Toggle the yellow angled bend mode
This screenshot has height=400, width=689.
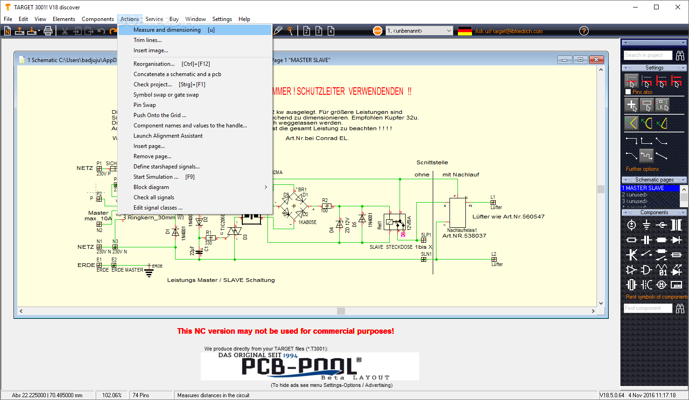(x=632, y=123)
